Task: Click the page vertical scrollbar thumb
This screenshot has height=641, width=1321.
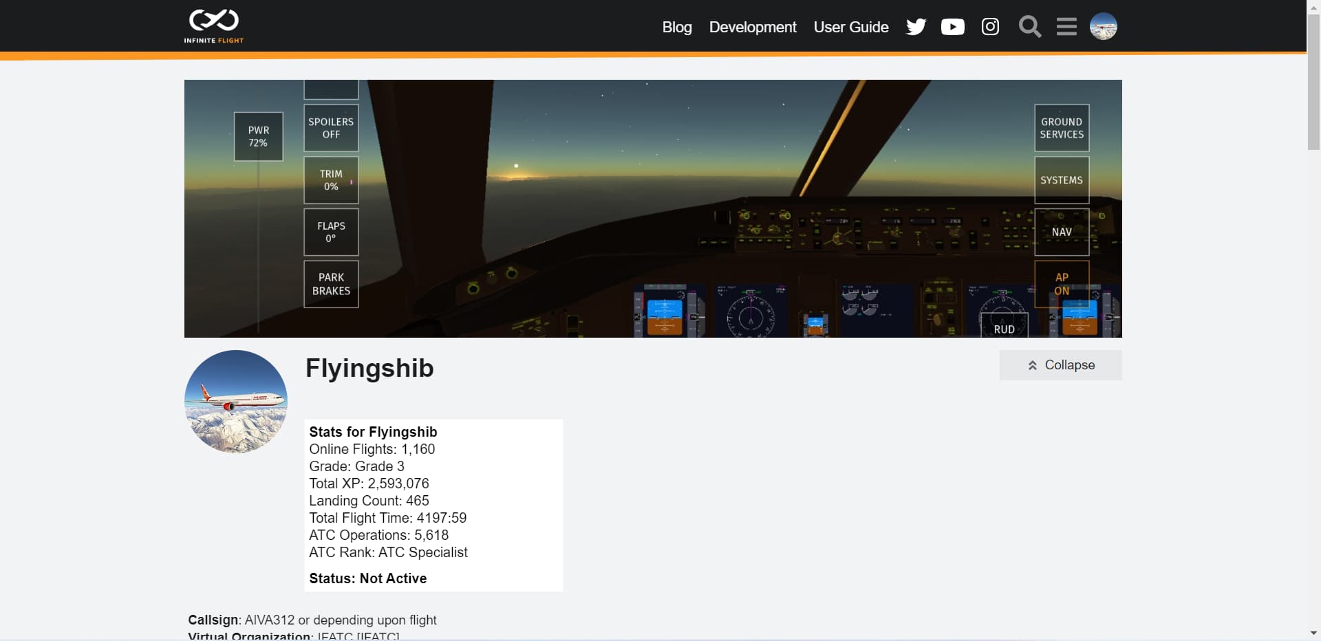Action: [1313, 81]
